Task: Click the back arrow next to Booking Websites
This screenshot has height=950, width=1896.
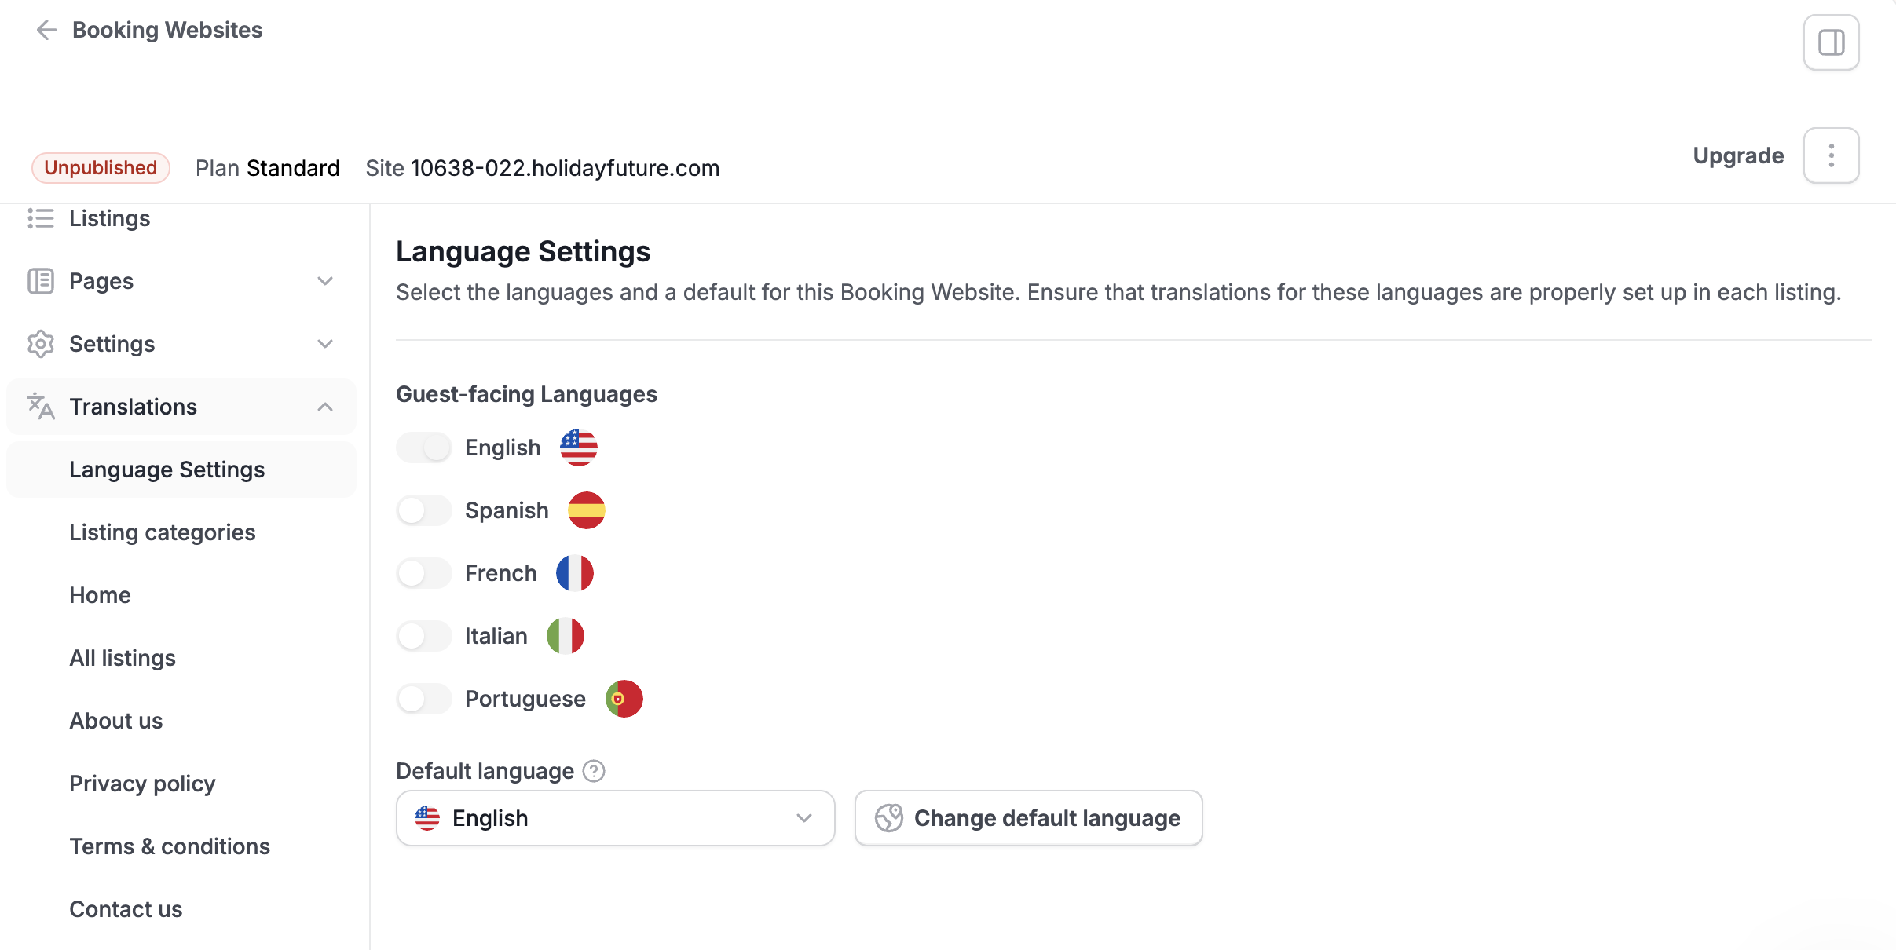Action: point(47,30)
